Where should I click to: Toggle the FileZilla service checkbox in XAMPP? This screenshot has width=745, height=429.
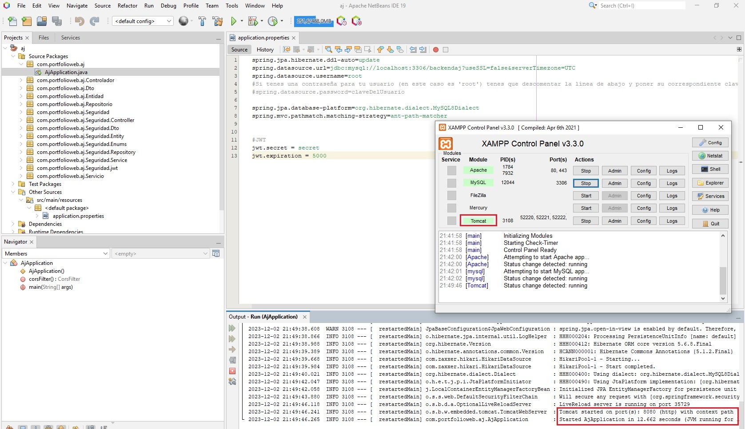pos(452,195)
